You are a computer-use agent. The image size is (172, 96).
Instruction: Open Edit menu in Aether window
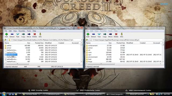10,31
